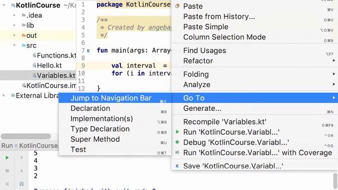This screenshot has height=190, width=338.
Task: Click the Pause output icon in Run panel
Action: click(x=7, y=184)
